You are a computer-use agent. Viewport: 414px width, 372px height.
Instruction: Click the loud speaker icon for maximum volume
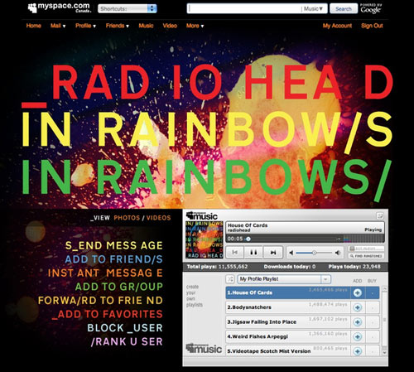338,253
